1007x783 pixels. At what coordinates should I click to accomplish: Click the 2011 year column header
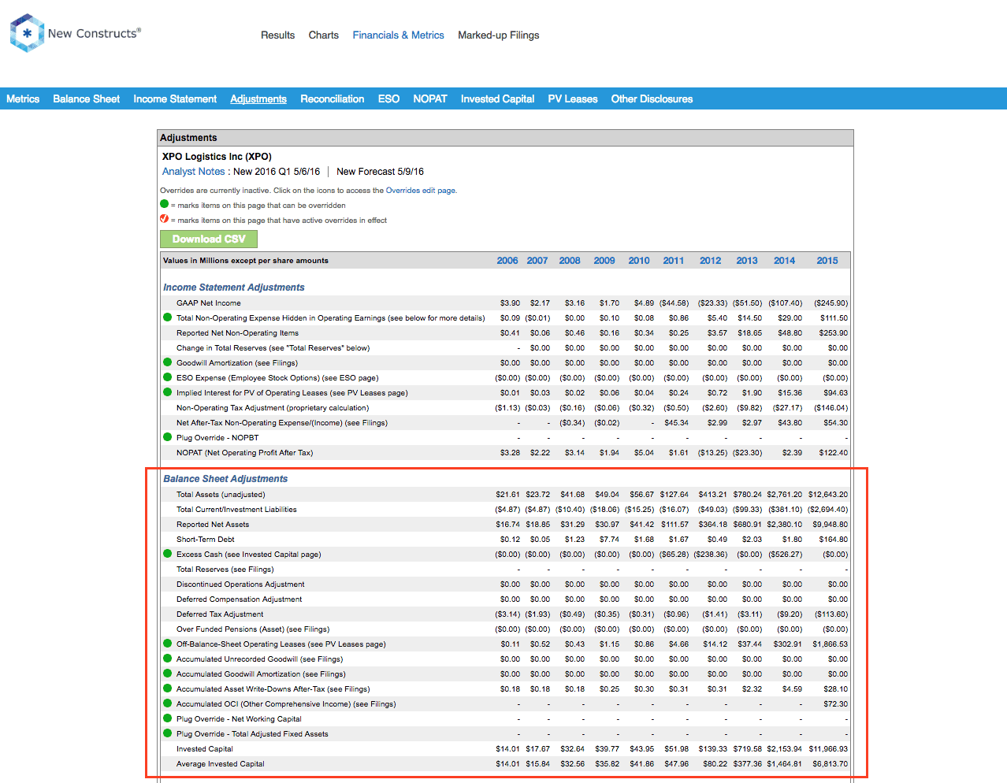(674, 261)
